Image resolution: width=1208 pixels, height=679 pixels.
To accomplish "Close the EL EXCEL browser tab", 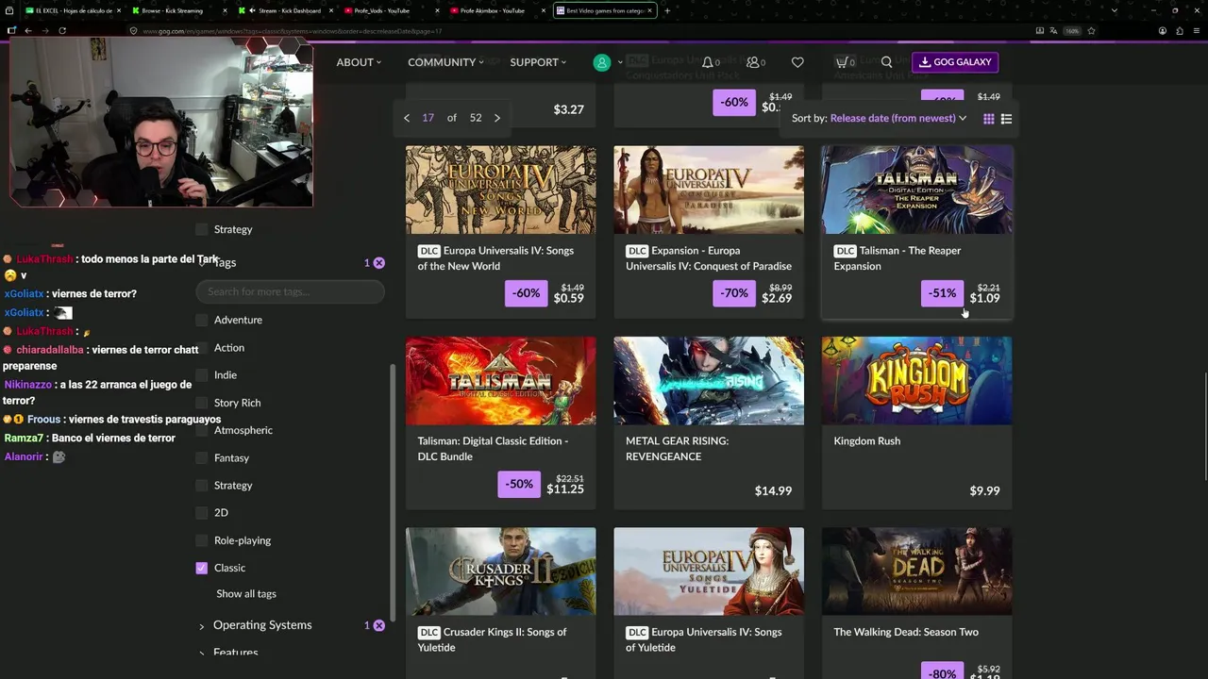I will 118,10.
